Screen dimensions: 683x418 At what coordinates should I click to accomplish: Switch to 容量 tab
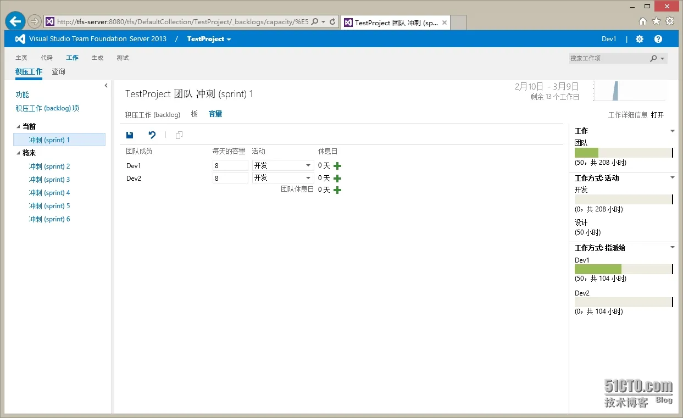point(215,114)
